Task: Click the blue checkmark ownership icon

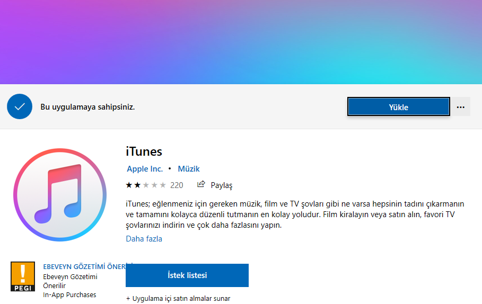Action: click(x=20, y=107)
